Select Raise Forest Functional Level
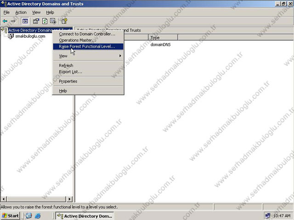This screenshot has height=220, width=294. coord(88,46)
